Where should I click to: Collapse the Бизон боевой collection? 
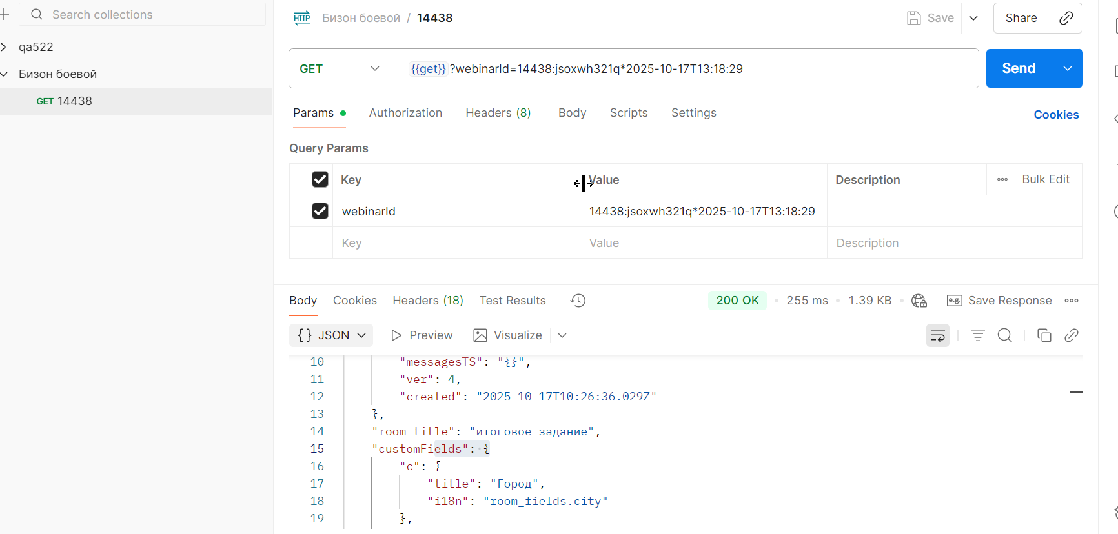5,74
